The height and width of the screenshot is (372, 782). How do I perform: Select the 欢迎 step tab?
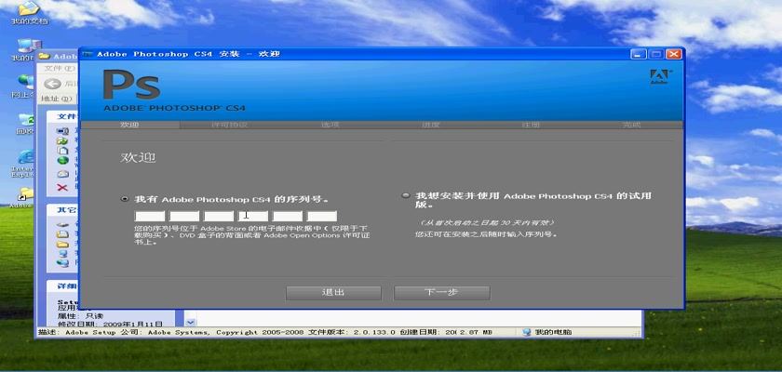click(129, 125)
